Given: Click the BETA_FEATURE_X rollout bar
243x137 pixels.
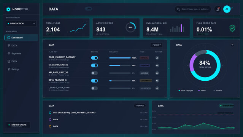Looking at the screenshot, I should [120, 81].
